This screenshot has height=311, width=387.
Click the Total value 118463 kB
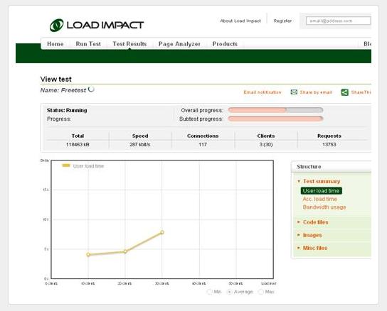point(78,145)
